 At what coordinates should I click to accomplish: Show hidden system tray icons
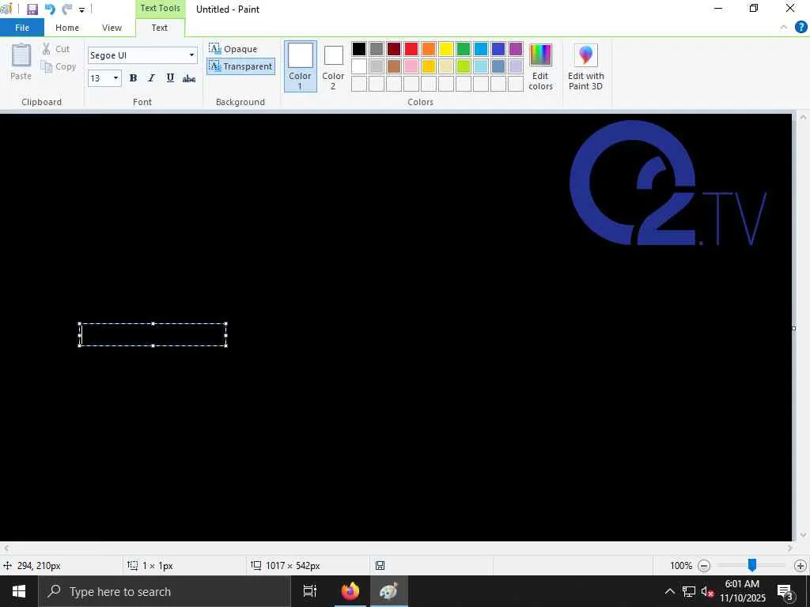point(669,591)
